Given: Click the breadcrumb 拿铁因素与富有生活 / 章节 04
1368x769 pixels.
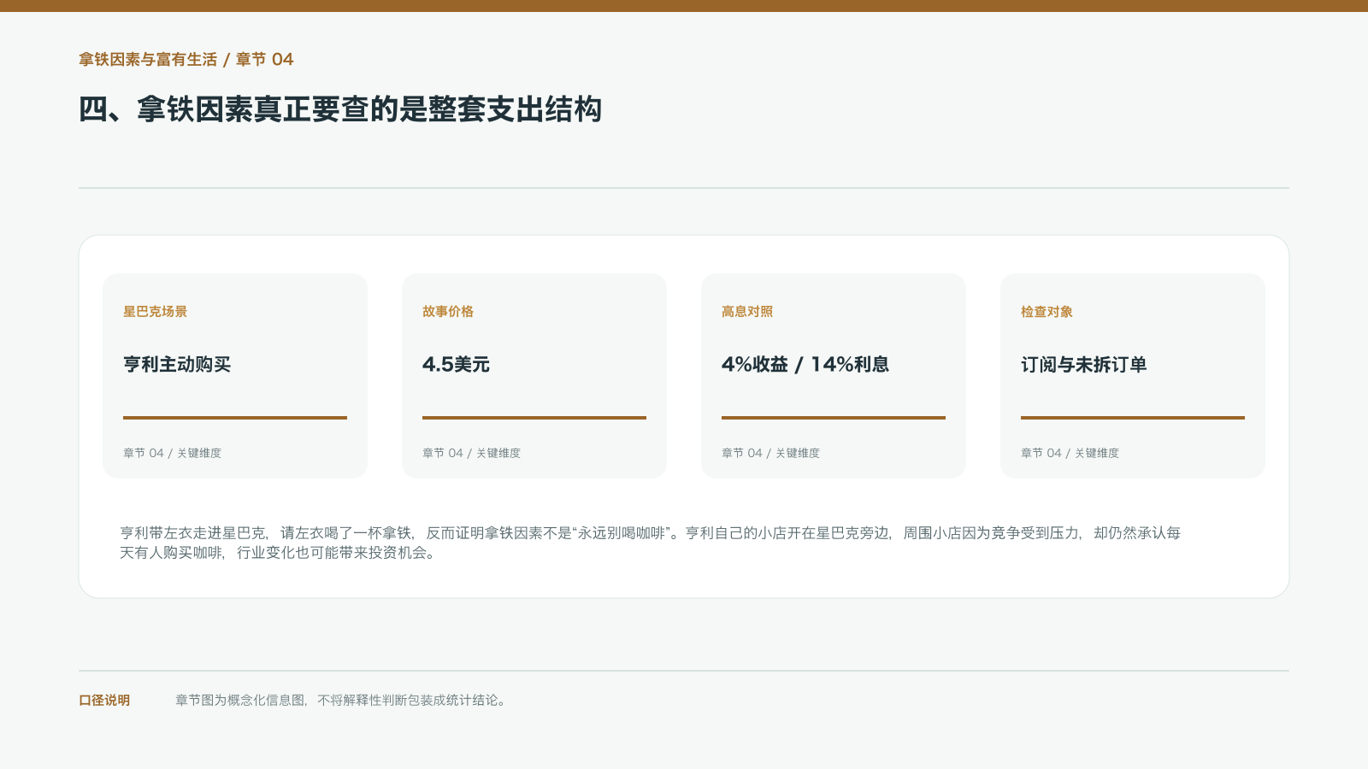Looking at the screenshot, I should click(186, 60).
